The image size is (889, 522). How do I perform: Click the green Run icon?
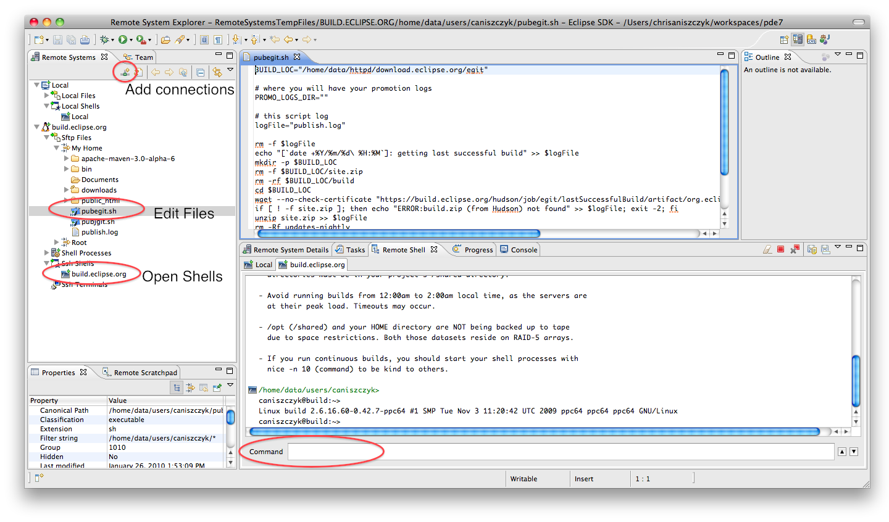click(123, 39)
